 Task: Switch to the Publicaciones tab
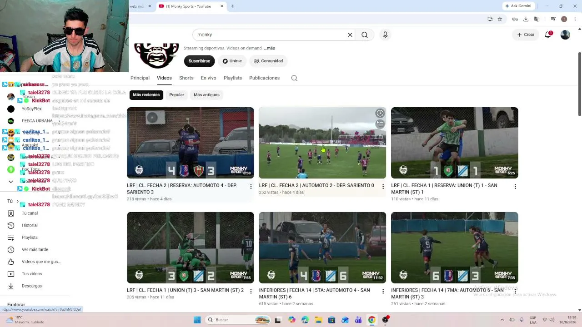[264, 78]
